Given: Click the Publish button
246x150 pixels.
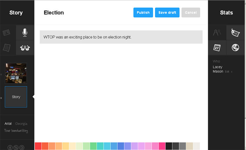Looking at the screenshot, I should coord(143,13).
